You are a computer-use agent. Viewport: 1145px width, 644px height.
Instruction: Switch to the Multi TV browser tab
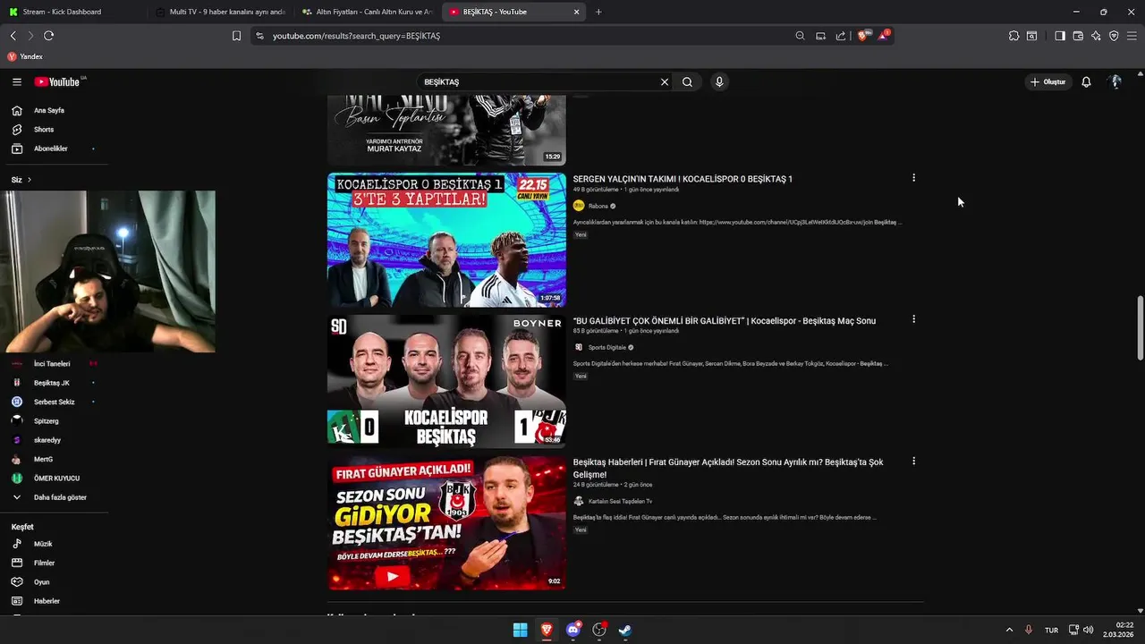pos(220,12)
